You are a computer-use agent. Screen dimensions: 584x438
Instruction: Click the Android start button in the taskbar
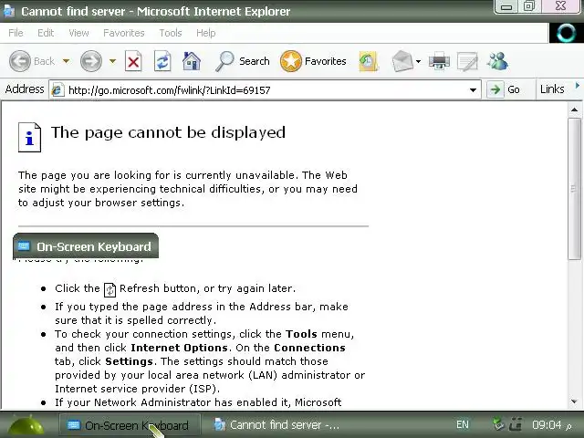coord(26,425)
